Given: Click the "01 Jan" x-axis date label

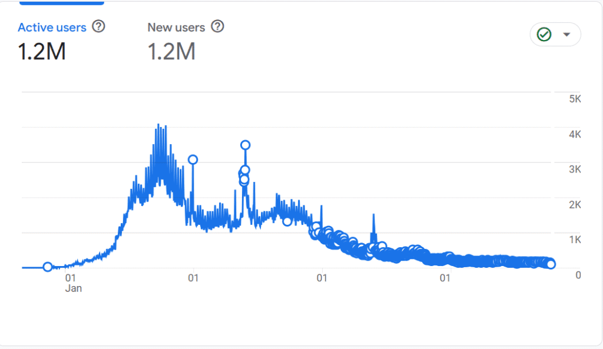Looking at the screenshot, I should 72,282.
